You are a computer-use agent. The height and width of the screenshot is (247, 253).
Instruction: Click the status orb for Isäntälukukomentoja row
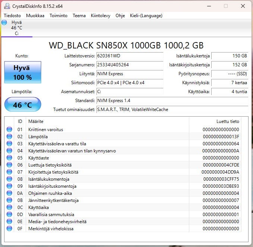point(9,179)
